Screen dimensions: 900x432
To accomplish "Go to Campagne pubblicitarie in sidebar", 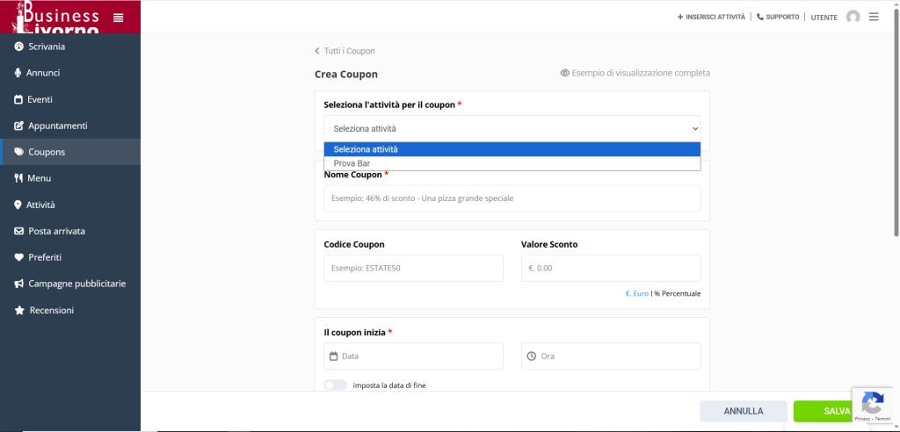I will coord(76,284).
